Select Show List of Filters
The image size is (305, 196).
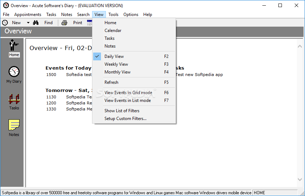[134, 110]
